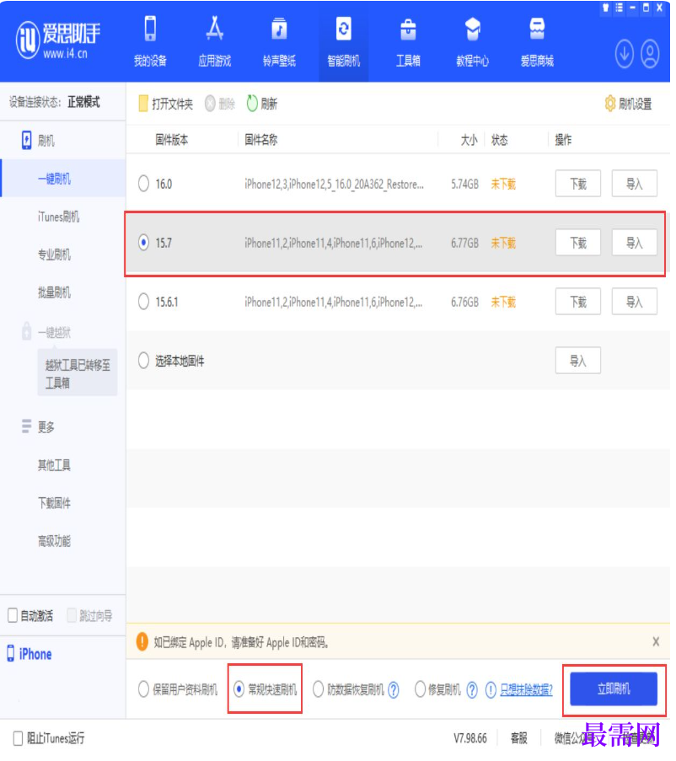The height and width of the screenshot is (761, 676).
Task: Select firmware 15.7 radio button
Action: (x=143, y=243)
